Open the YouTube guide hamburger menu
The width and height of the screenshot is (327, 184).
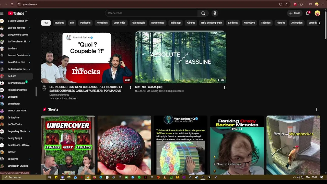[2, 13]
